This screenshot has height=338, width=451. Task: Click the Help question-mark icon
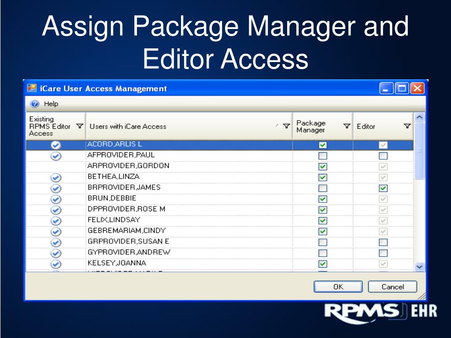[35, 104]
